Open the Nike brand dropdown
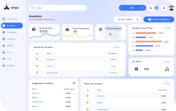Screen dimensions: 176x111 coord(132,8)
